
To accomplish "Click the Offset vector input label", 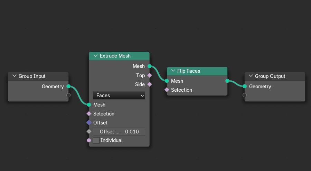I will pyautogui.click(x=100, y=122).
